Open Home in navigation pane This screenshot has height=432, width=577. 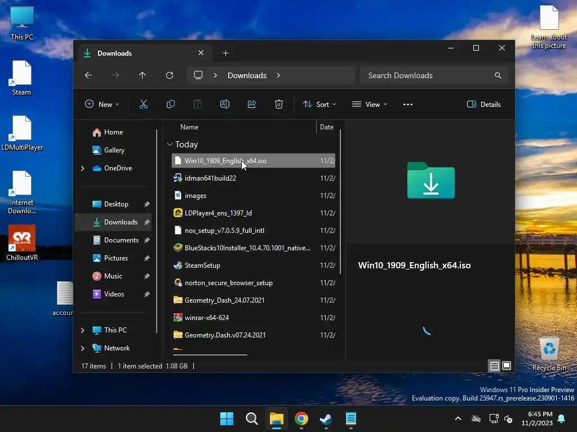point(113,132)
